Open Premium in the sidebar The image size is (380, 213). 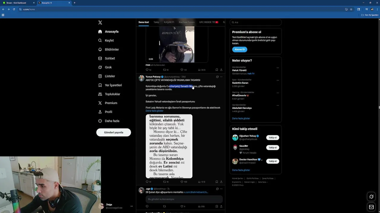[x=107, y=103]
